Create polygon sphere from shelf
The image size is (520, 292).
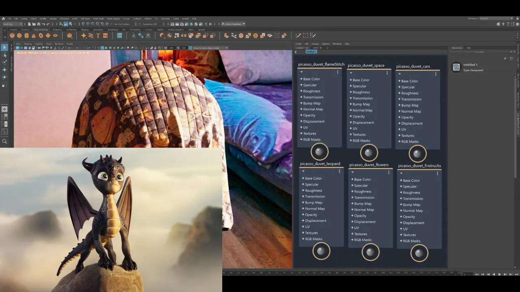pos(12,36)
